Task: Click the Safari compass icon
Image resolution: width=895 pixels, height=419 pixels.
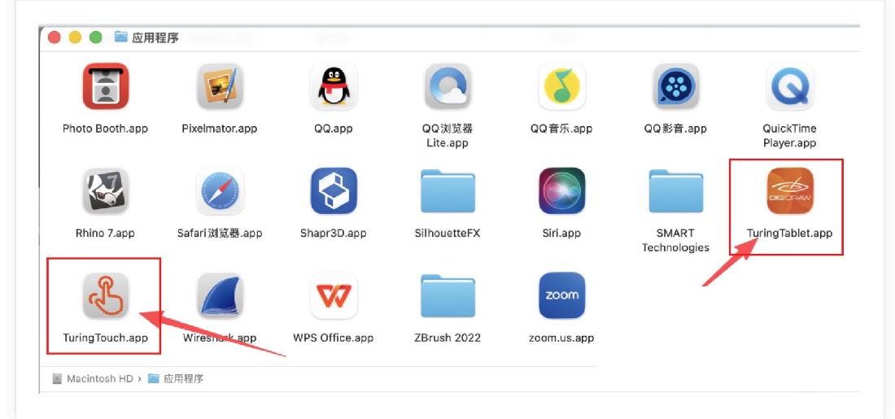Action: [220, 191]
